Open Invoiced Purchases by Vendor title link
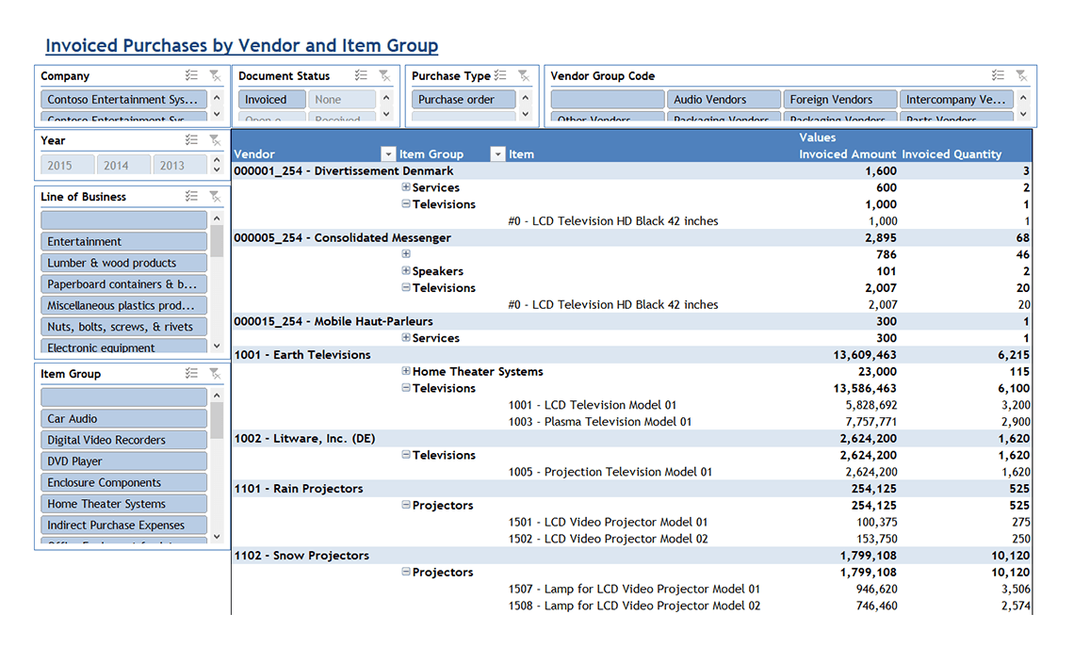The height and width of the screenshot is (647, 1074). 242,45
